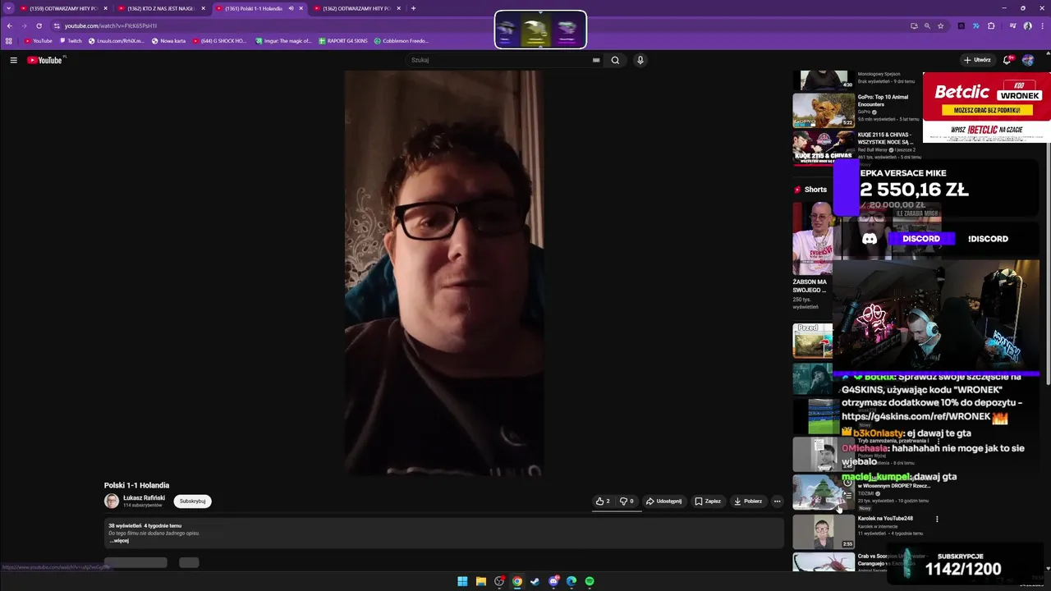This screenshot has width=1051, height=591.
Task: Mute the 'Polski 1-1 Holandia' tab audio
Action: [291, 8]
